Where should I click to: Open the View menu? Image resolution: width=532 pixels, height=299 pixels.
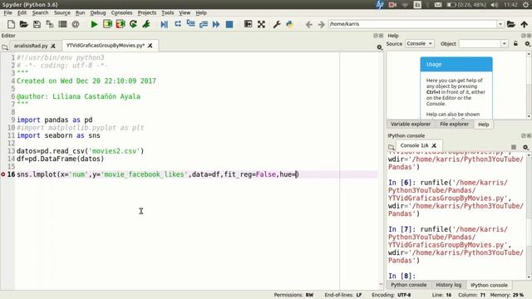185,12
